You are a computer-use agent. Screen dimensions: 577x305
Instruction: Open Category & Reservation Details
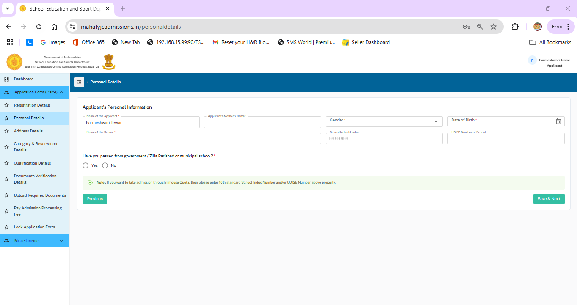tap(35, 147)
